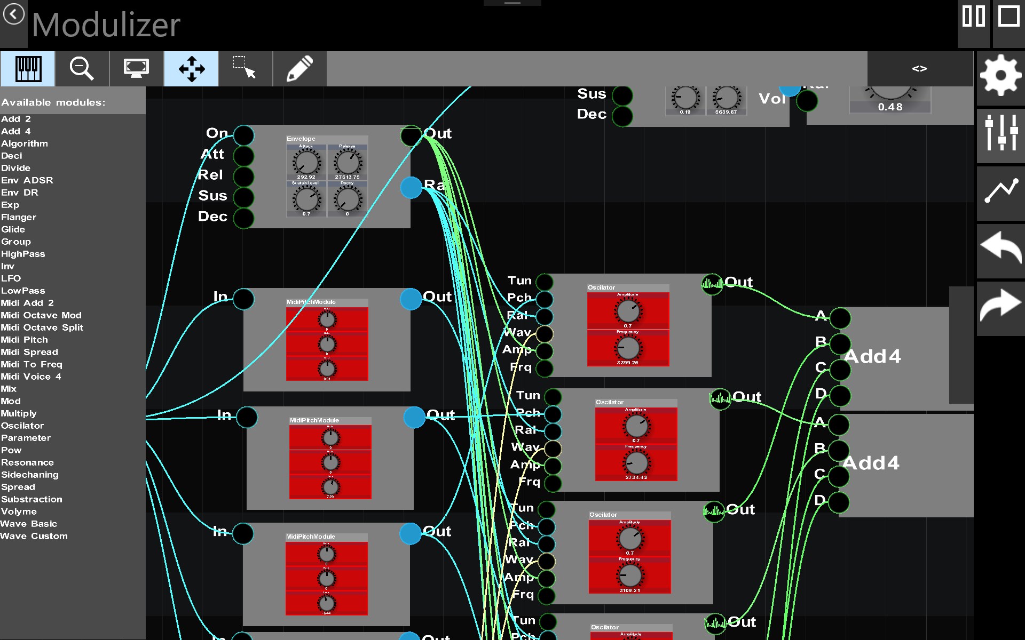Open the settings gear panel
This screenshot has height=640, width=1025.
[1000, 76]
